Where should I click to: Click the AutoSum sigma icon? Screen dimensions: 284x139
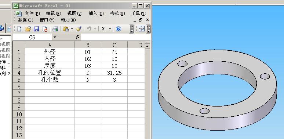pyautogui.click(x=103, y=29)
